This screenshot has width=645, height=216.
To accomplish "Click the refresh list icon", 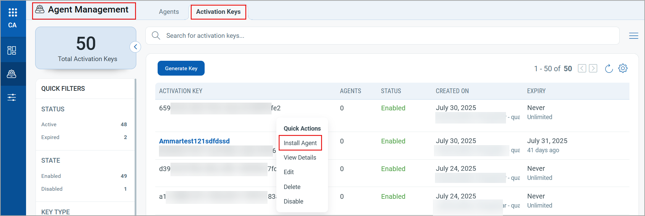I will (608, 69).
